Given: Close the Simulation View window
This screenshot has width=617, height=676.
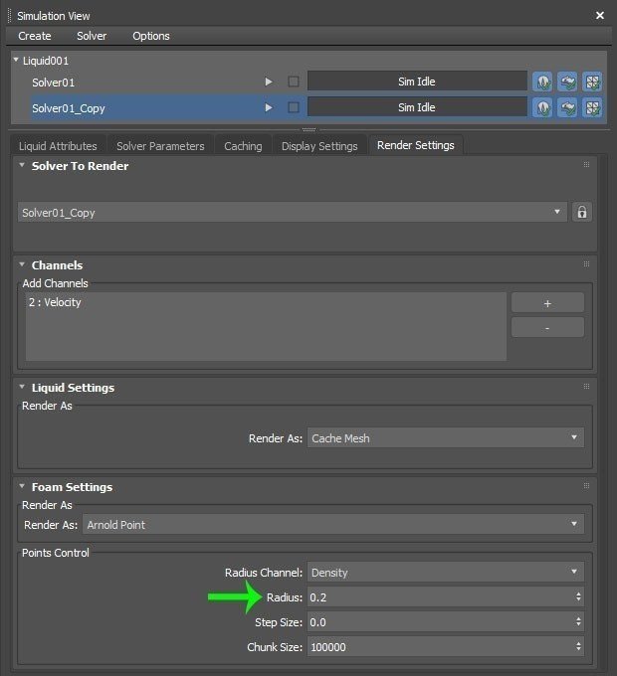Looking at the screenshot, I should 600,16.
